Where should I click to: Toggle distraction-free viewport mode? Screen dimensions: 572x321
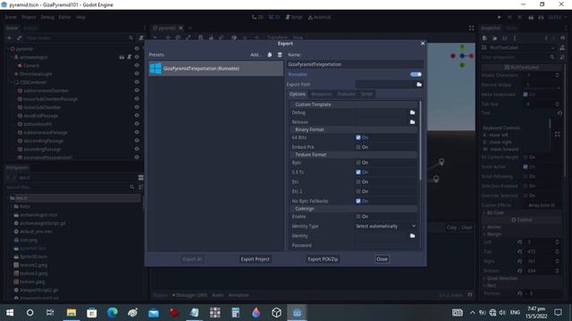[x=471, y=28]
